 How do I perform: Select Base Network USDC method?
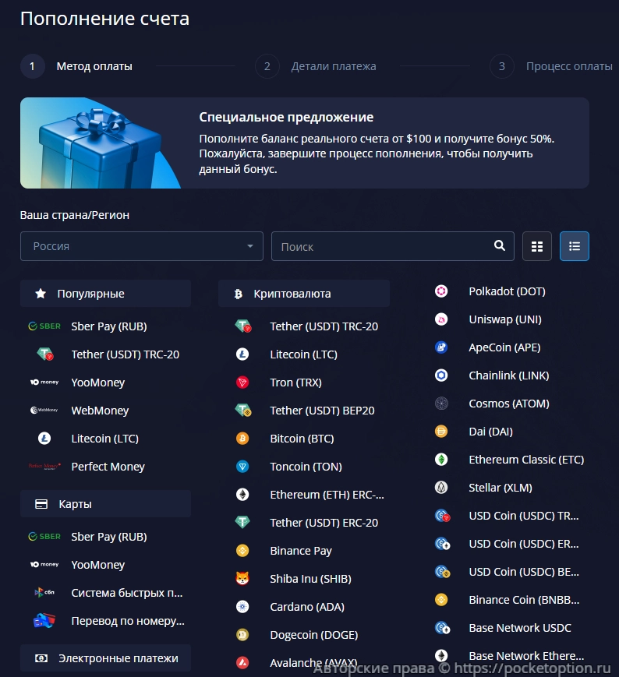pos(520,628)
